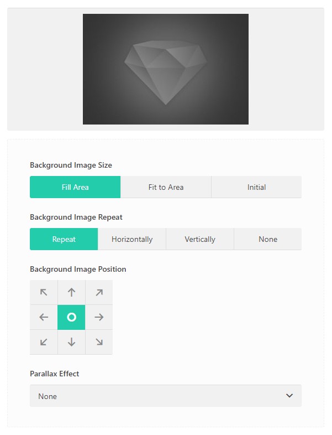
Task: Set background image repeat to None
Action: (x=268, y=239)
